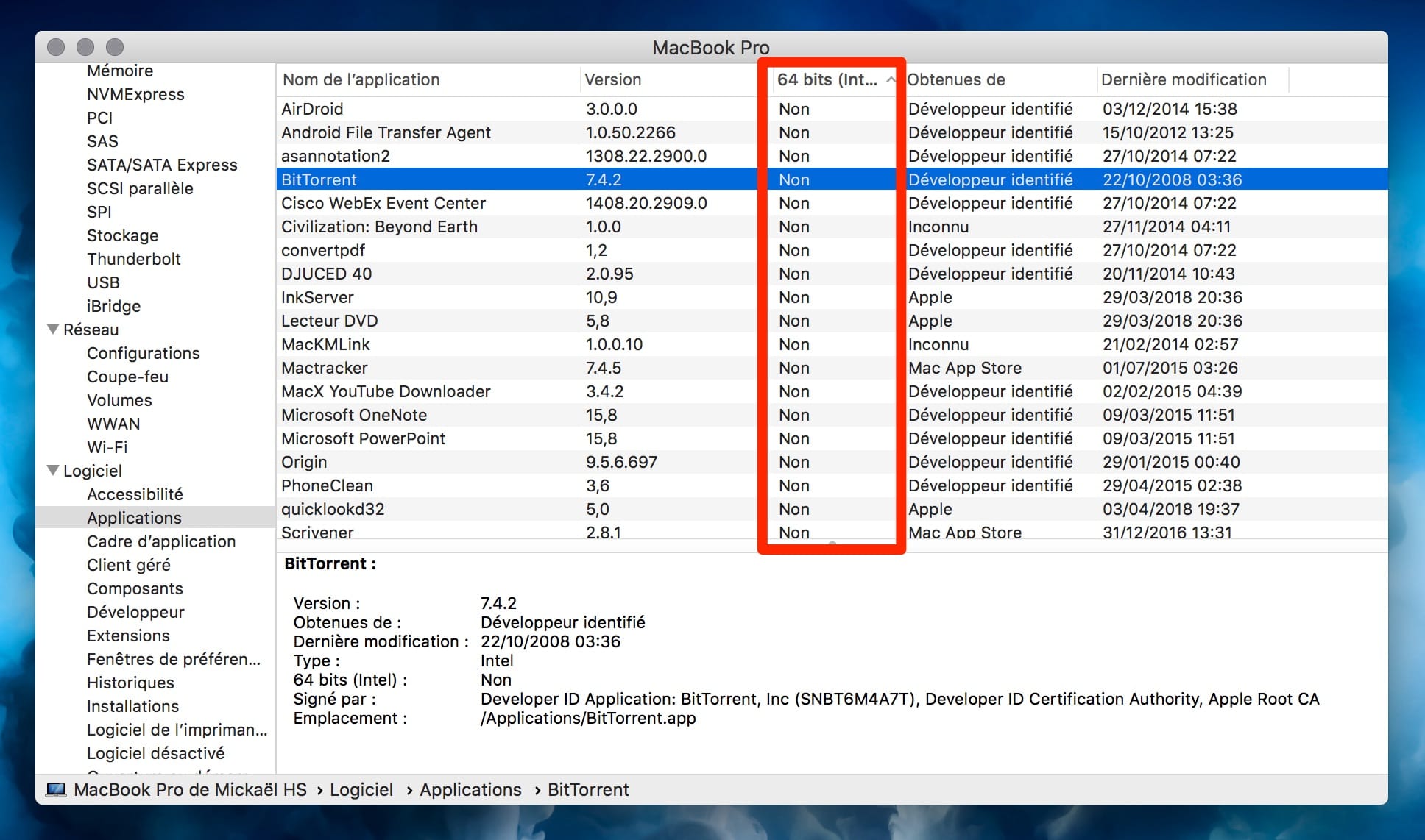Image resolution: width=1425 pixels, height=840 pixels.
Task: Select Wi-Fi under Réseau
Action: [x=107, y=447]
